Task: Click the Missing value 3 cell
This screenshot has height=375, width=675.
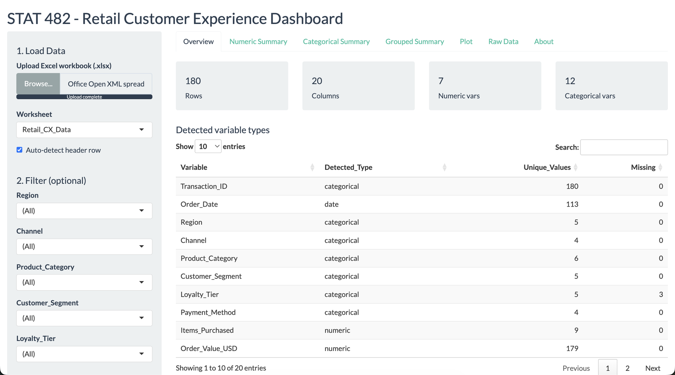Action: (x=625, y=294)
